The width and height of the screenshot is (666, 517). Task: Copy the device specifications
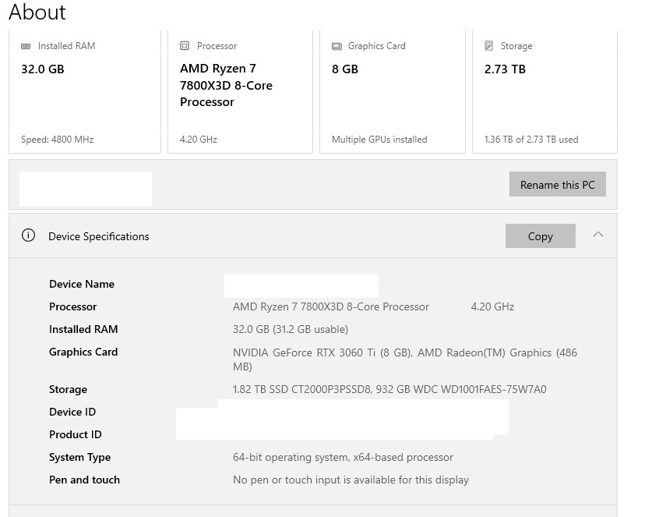click(541, 236)
